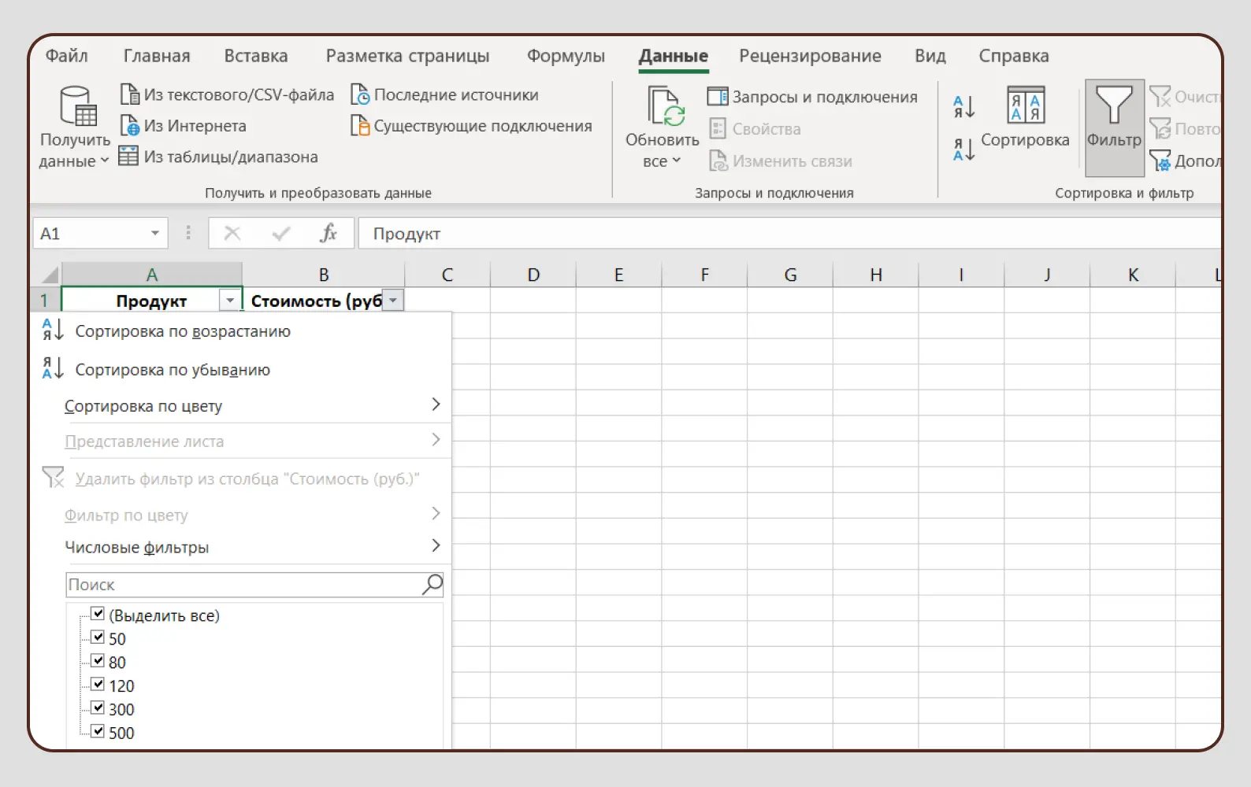1251x787 pixels.
Task: Select column H header
Action: (x=876, y=275)
